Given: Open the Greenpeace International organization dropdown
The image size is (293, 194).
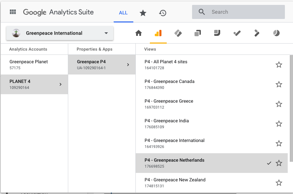Looking at the screenshot, I should click(x=60, y=33).
